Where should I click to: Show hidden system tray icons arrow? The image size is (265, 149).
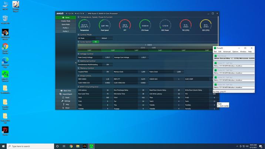tap(237, 146)
